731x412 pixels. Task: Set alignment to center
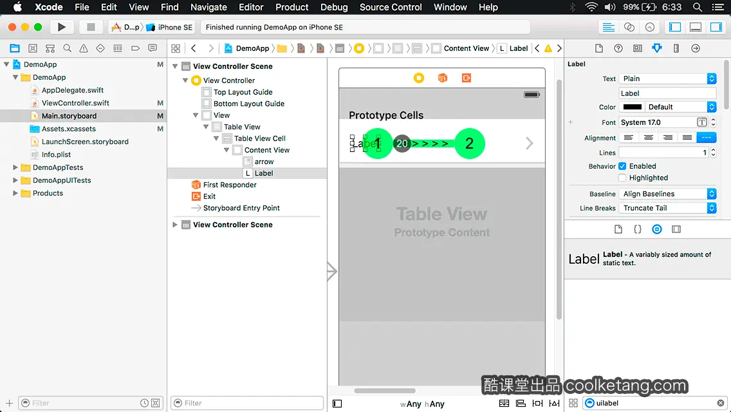click(x=649, y=138)
